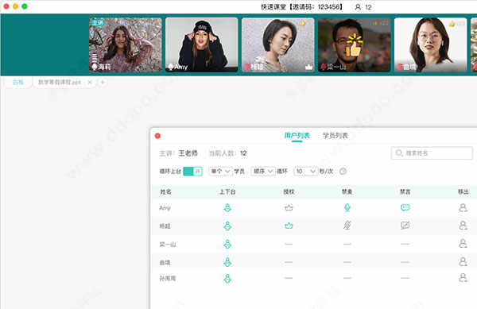Toggle on/off stage for 梁一山
This screenshot has height=309, width=477.
point(227,244)
